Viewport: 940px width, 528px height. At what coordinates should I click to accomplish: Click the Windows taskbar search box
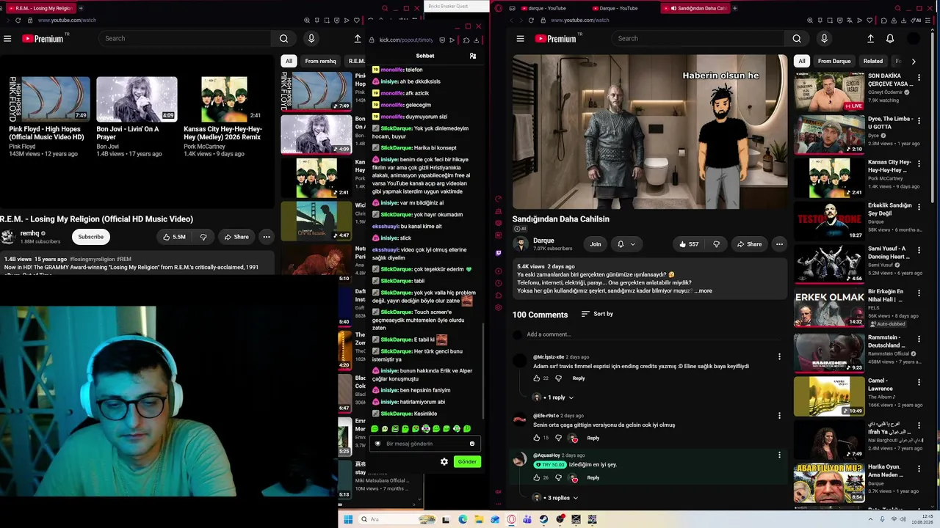[397, 519]
